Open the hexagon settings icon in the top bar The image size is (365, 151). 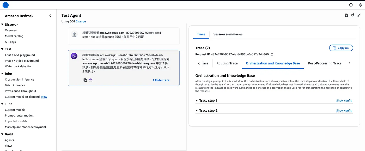[x=361, y=5]
